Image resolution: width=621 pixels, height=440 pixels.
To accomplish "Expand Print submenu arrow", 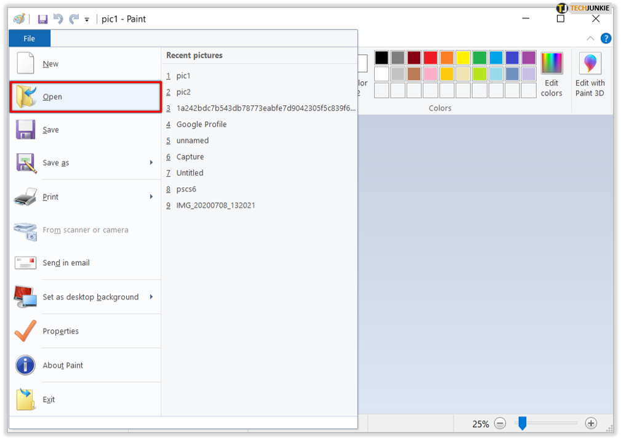I will 151,197.
